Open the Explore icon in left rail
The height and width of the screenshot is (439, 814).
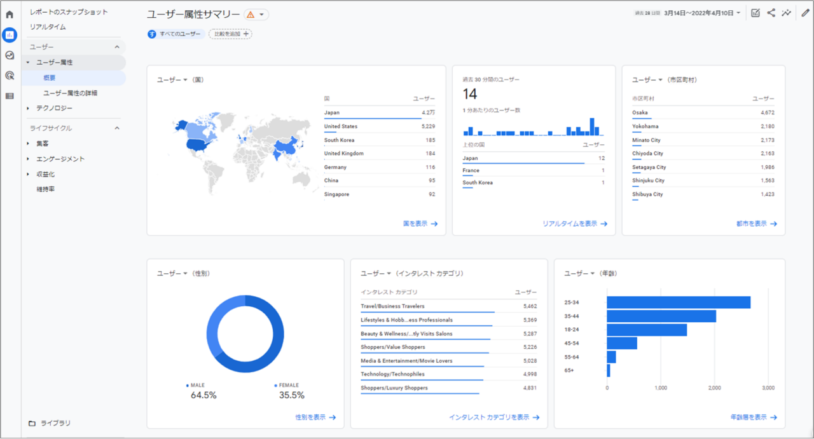click(x=10, y=55)
